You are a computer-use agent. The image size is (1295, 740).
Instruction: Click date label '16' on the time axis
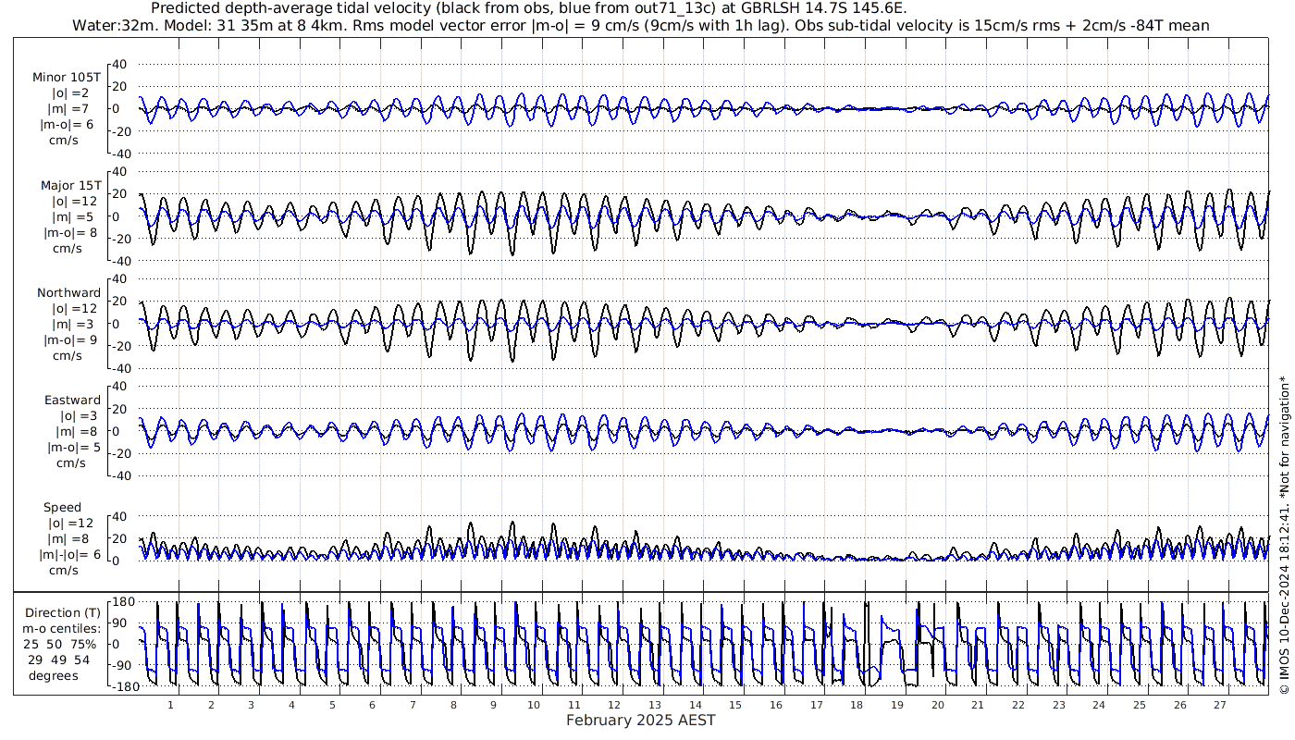(x=775, y=705)
